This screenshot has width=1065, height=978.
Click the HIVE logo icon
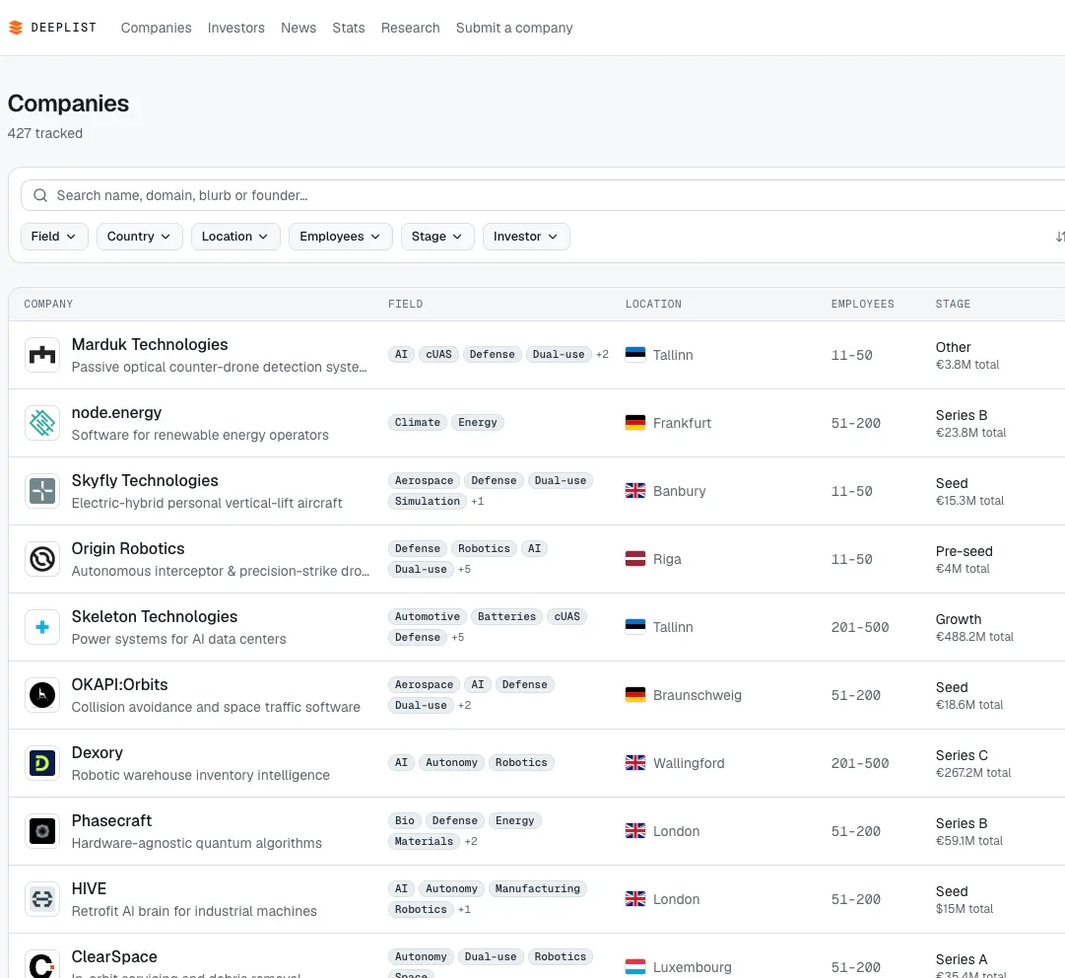pyautogui.click(x=42, y=898)
